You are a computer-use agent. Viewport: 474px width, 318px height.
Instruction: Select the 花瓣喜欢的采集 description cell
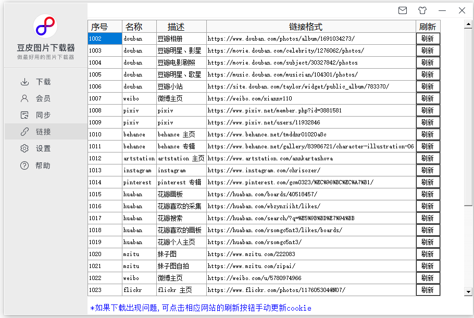181,206
